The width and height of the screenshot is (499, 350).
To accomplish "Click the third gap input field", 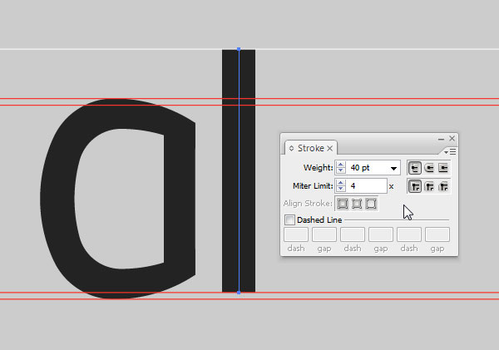I will pyautogui.click(x=437, y=234).
